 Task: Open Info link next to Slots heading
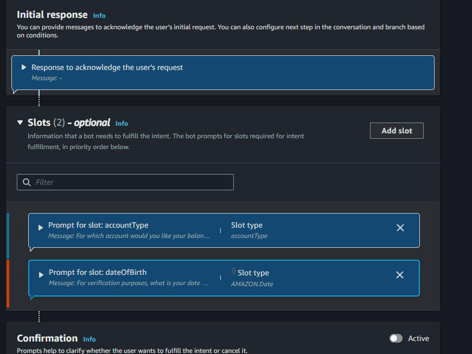(x=122, y=124)
